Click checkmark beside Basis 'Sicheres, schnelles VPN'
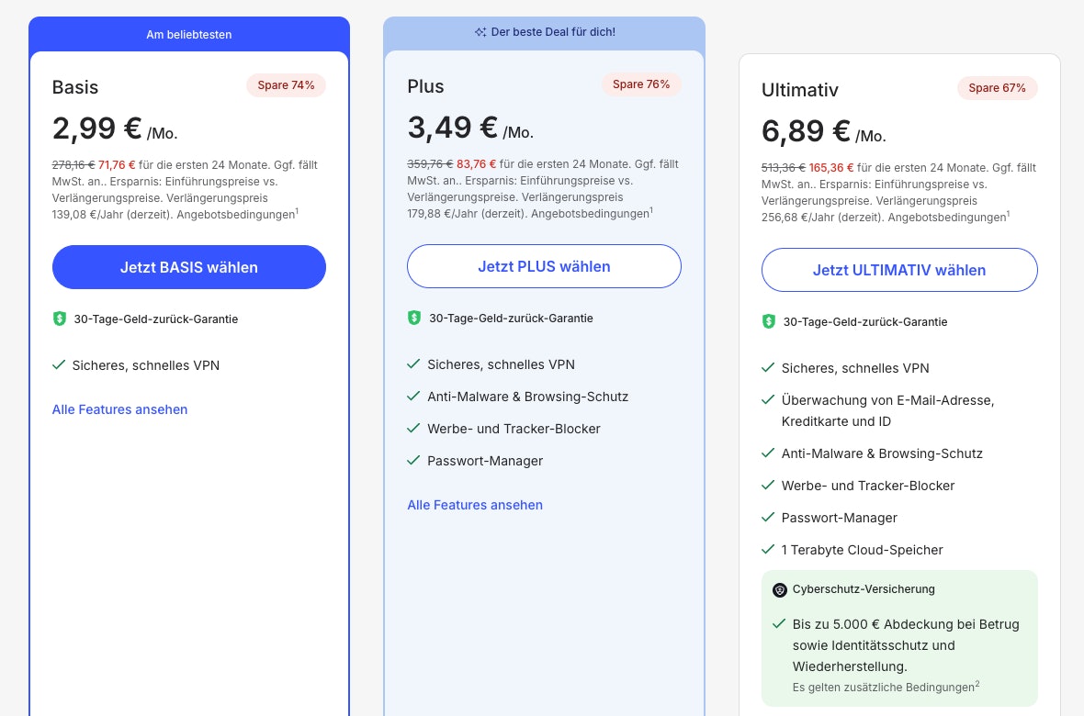Viewport: 1084px width, 716px height. pyautogui.click(x=59, y=365)
